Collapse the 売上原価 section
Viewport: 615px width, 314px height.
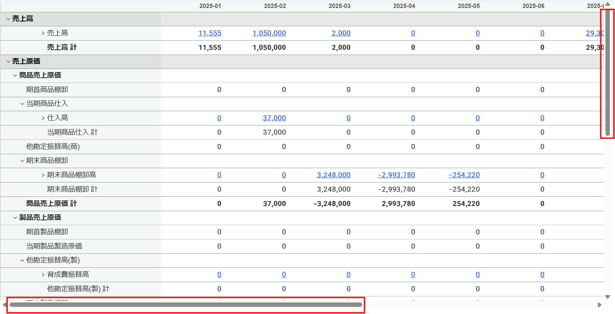click(x=8, y=61)
